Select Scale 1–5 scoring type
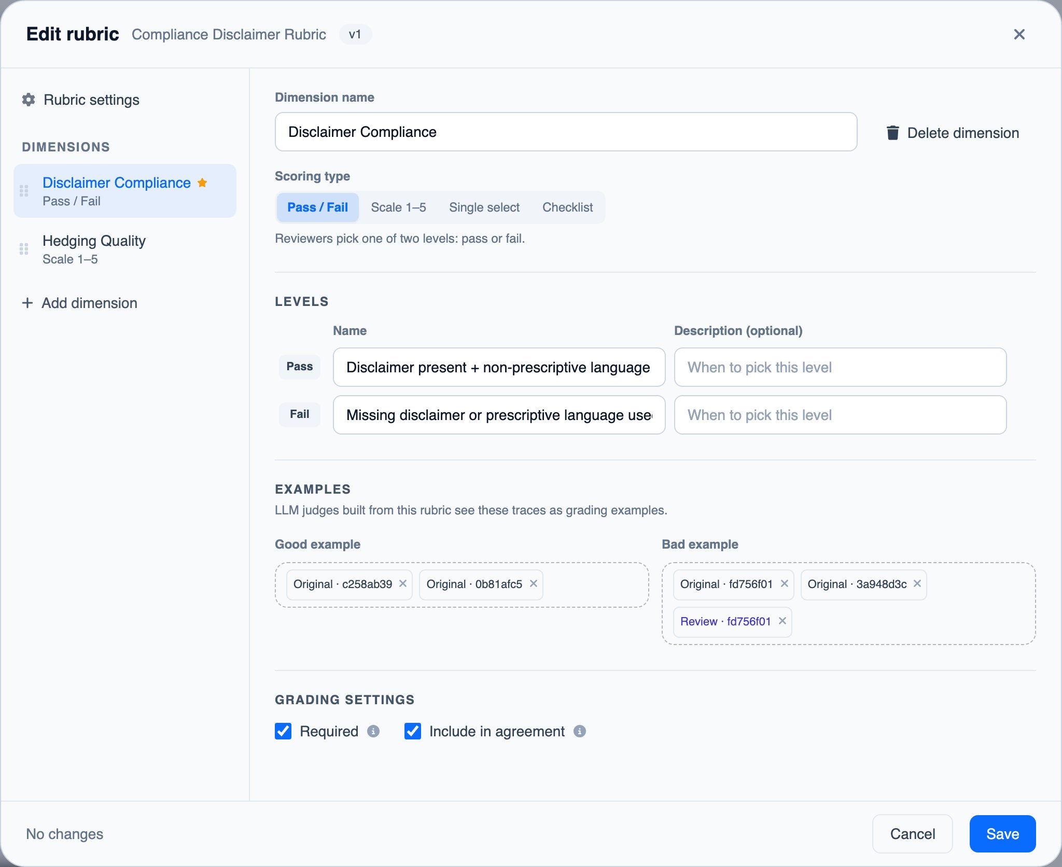This screenshot has width=1062, height=867. click(x=398, y=207)
